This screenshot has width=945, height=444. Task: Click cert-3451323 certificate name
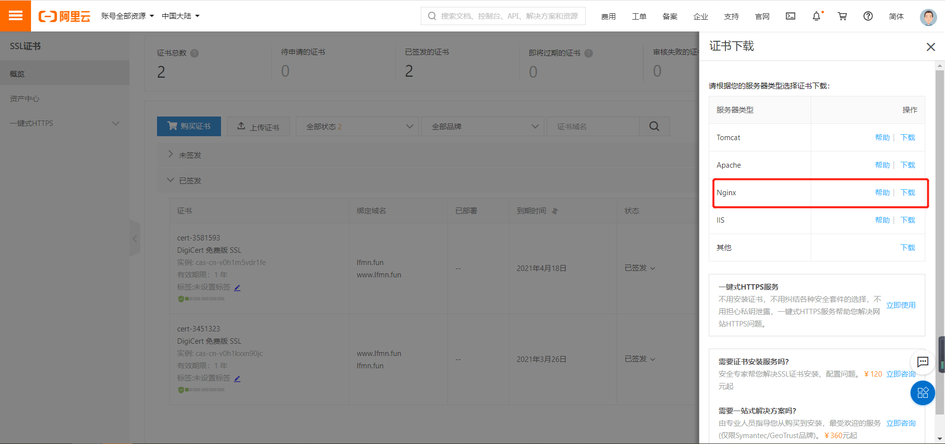pyautogui.click(x=198, y=329)
